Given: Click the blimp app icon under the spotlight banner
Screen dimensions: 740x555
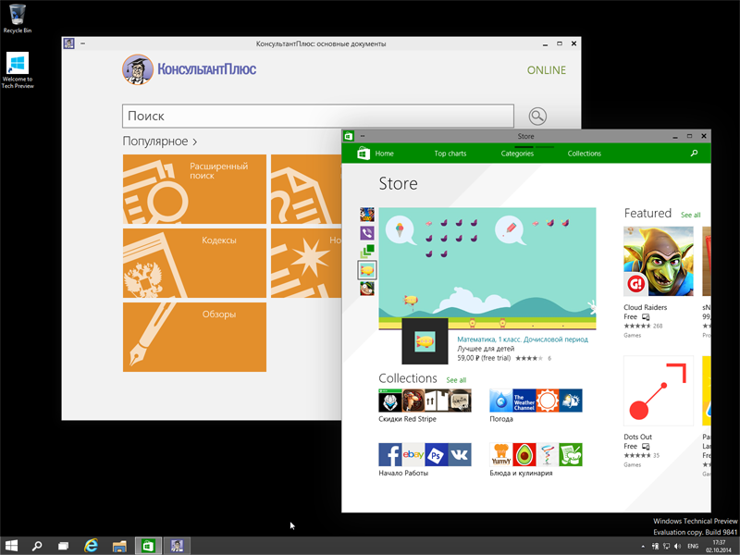Looking at the screenshot, I should [425, 341].
